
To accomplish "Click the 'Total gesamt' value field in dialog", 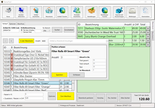I will 99,60.
